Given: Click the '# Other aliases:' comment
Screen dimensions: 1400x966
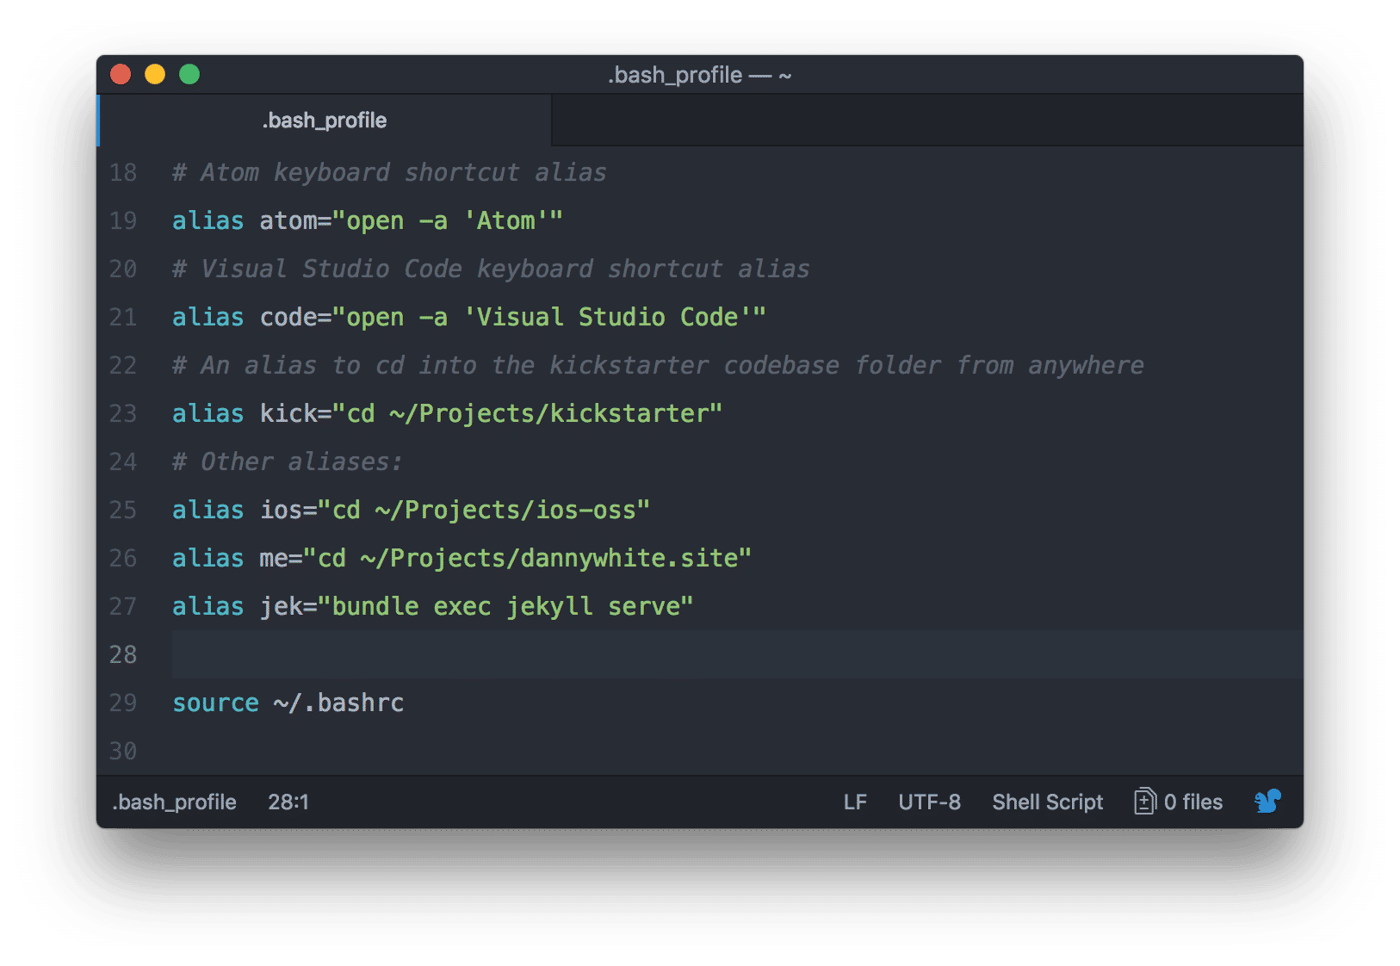Looking at the screenshot, I should (x=288, y=462).
